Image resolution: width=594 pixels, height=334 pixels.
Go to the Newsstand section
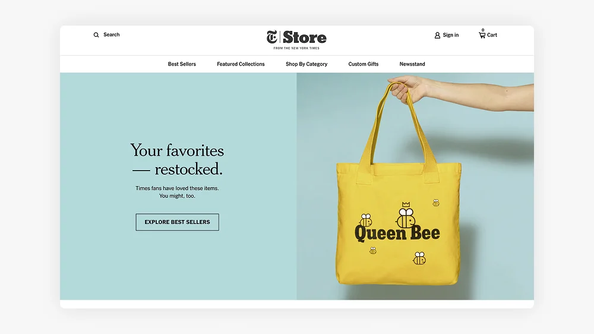tap(412, 64)
